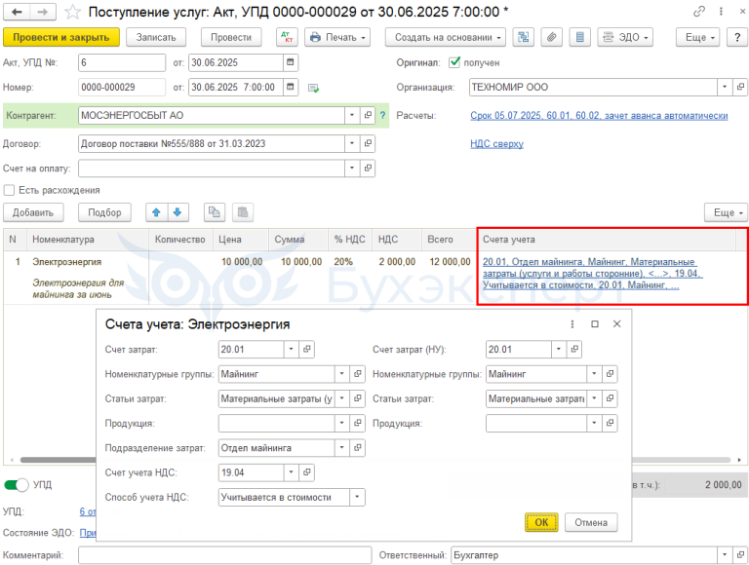Open the Способ учета НДС dropdown
Screen dimensions: 749x565
click(x=357, y=497)
